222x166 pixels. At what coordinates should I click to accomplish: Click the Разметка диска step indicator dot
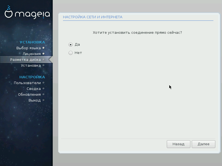coord(44,59)
